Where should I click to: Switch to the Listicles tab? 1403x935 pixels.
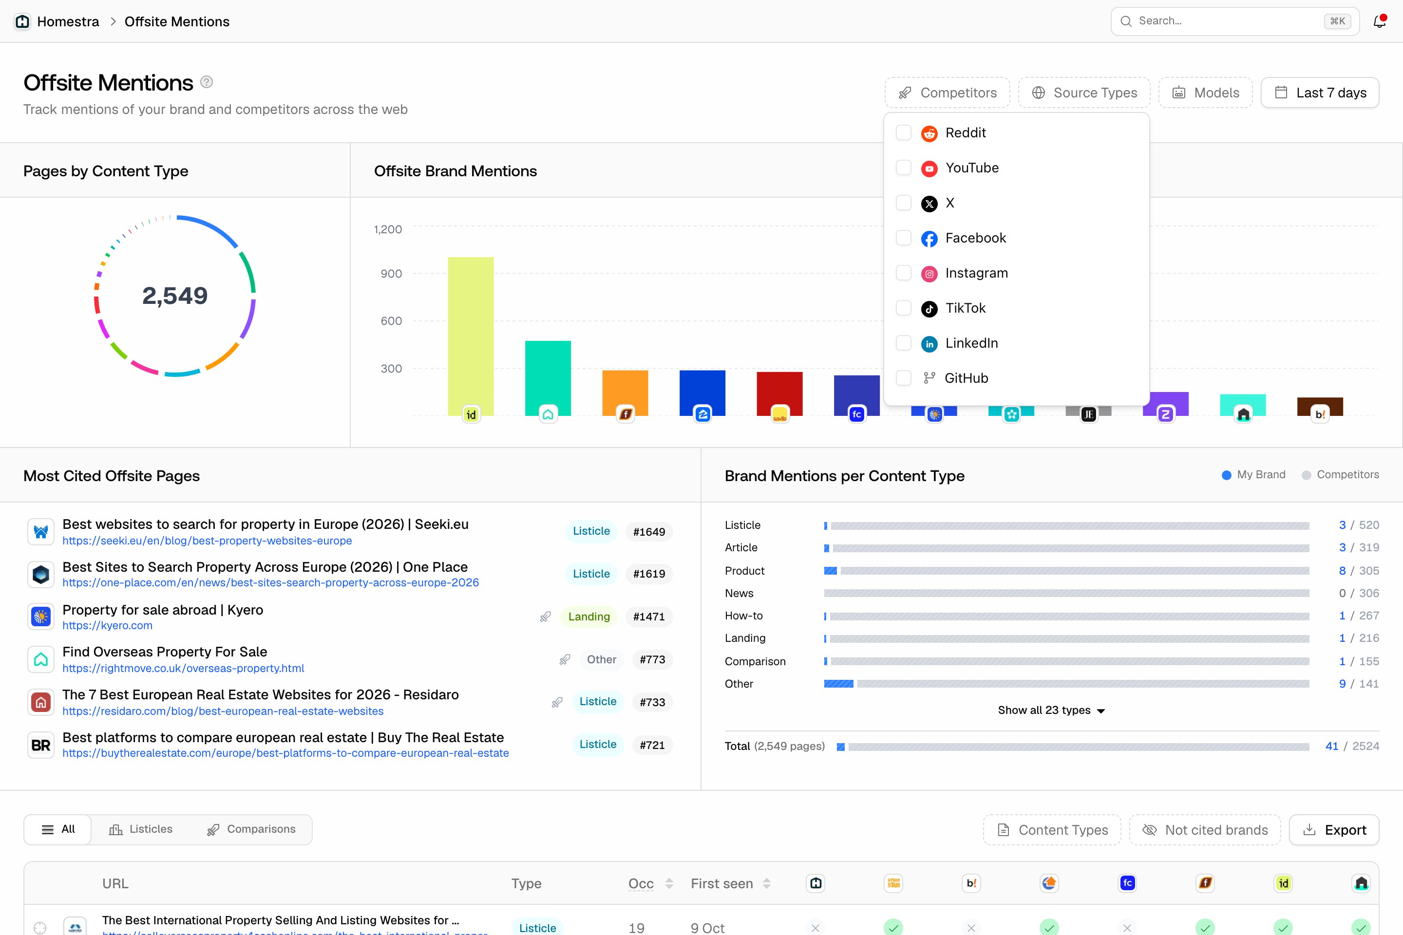pos(141,829)
